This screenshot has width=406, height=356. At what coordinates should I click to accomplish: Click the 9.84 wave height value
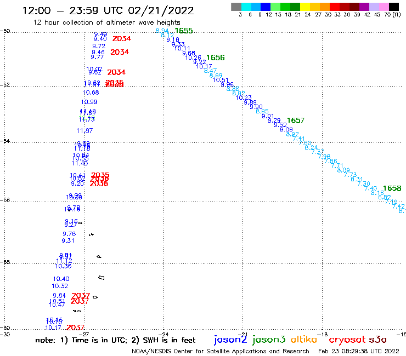pos(60,296)
